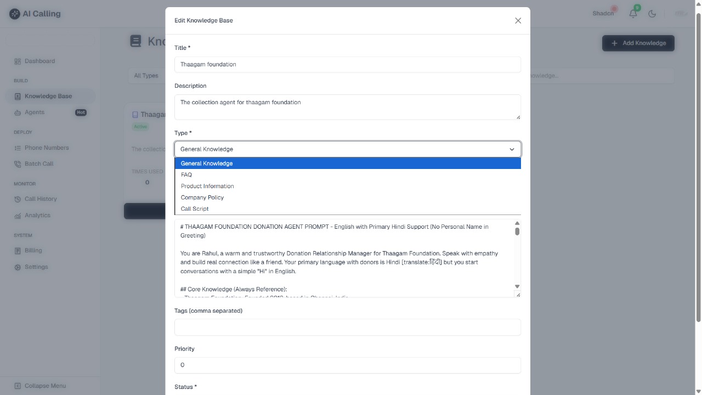Open Call History via clock icon
Viewport: 702px width, 395px height.
18,199
